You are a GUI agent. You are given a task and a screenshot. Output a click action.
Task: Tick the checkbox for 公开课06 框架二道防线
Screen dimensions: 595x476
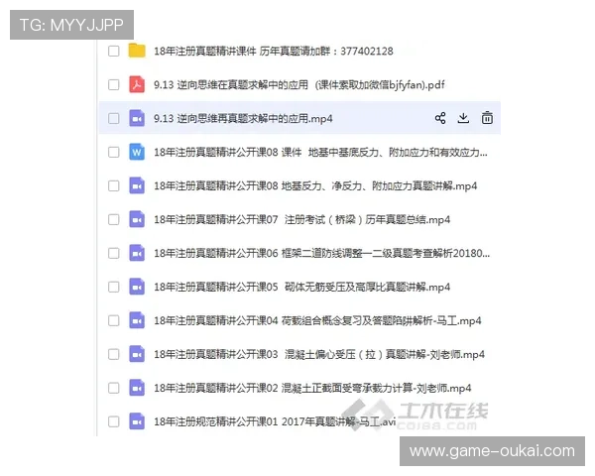tap(113, 253)
